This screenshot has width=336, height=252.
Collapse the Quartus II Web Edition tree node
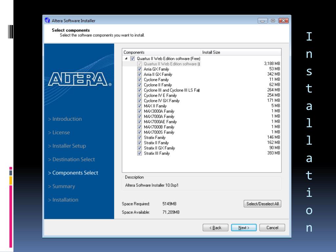pyautogui.click(x=126, y=58)
